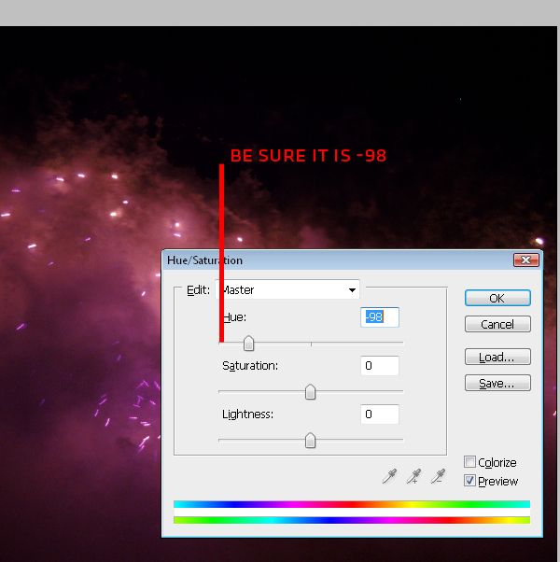Select the plain eyedropper tool
The height and width of the screenshot is (562, 560).
(x=389, y=476)
